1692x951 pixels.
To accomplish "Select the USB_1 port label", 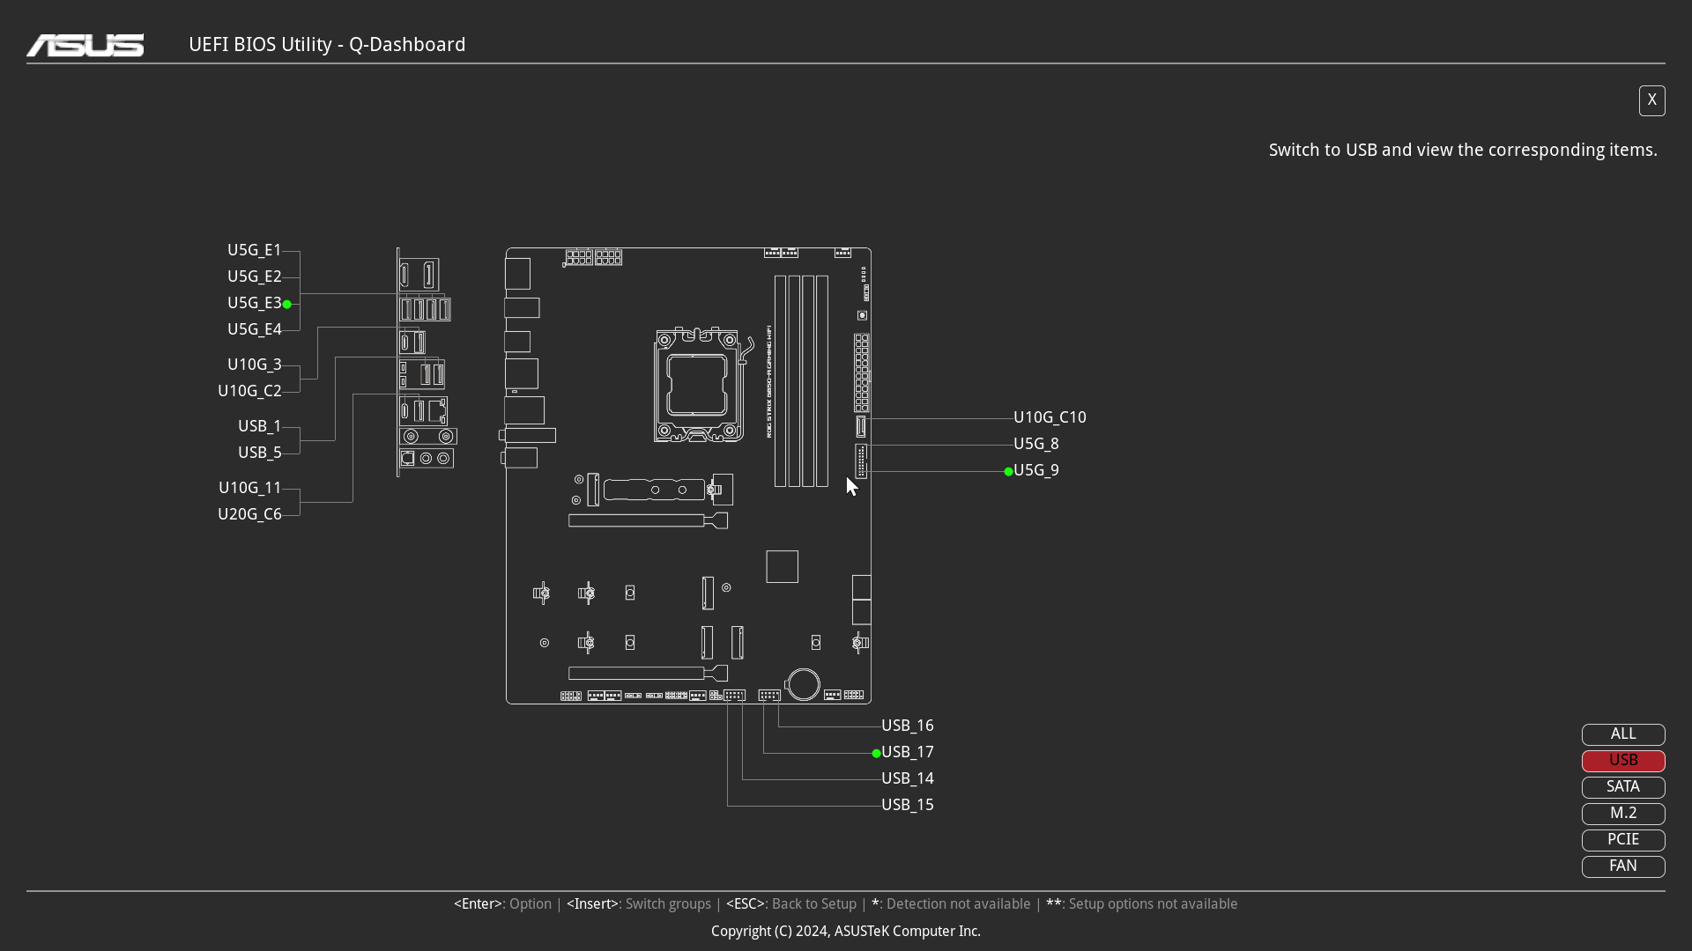I will [x=260, y=426].
